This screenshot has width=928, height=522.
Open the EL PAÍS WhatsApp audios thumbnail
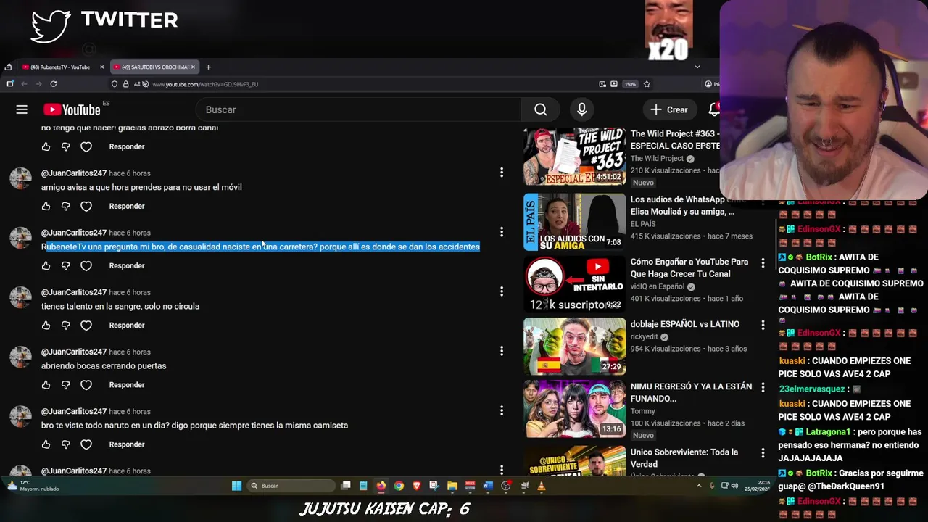pyautogui.click(x=574, y=222)
